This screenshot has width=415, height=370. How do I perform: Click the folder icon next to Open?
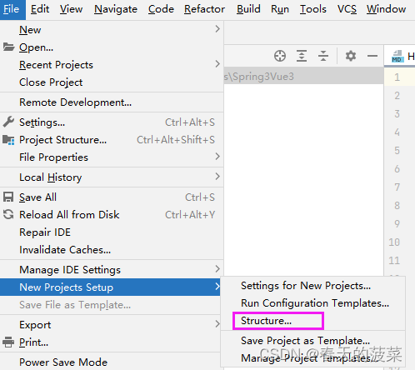[x=8, y=47]
